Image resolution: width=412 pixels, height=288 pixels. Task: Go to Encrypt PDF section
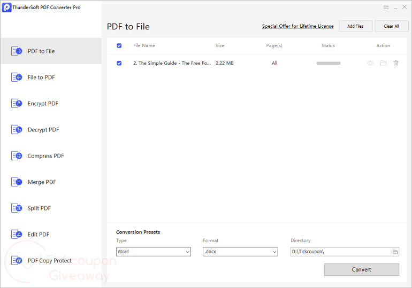click(x=51, y=103)
